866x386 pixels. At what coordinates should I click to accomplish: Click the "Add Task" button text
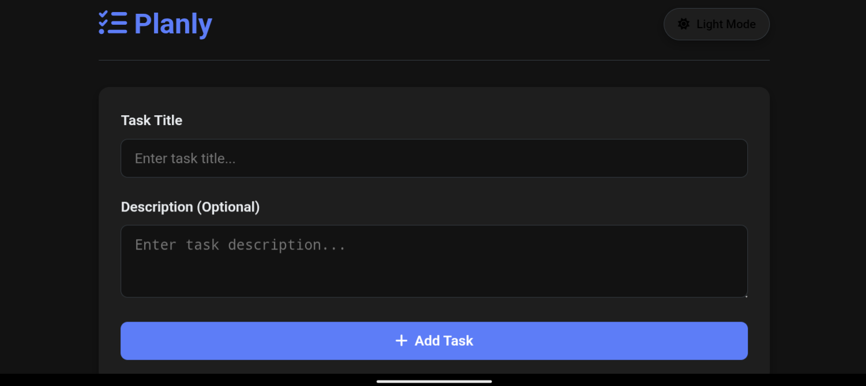click(x=444, y=341)
